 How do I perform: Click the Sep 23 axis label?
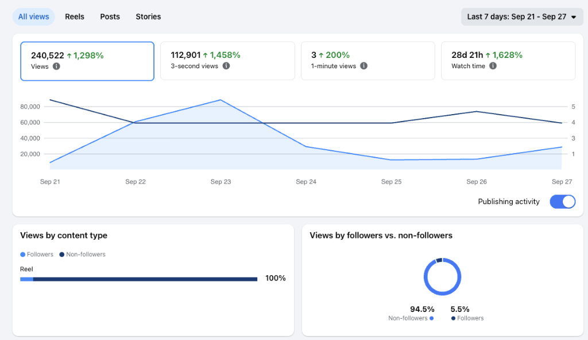[x=220, y=182]
